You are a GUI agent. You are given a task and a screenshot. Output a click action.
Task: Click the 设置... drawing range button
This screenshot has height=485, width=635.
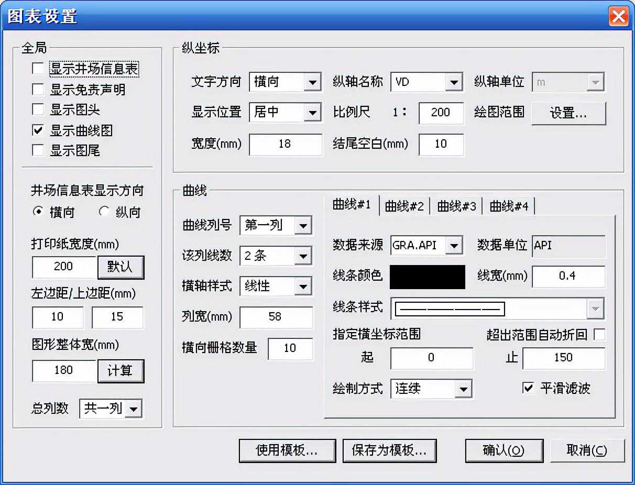point(568,113)
